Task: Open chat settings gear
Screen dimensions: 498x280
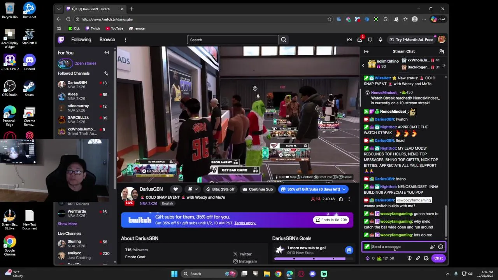Action: [x=426, y=258]
